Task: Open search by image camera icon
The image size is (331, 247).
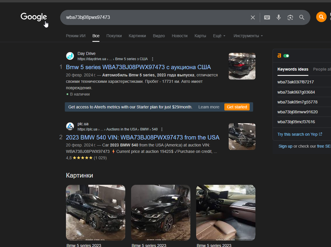Action: point(290,17)
